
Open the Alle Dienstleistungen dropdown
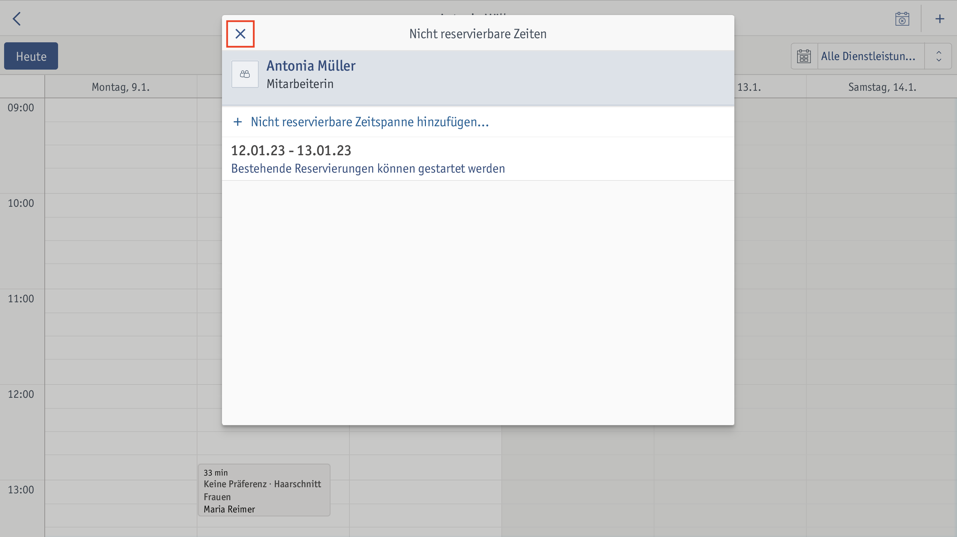tap(871, 56)
